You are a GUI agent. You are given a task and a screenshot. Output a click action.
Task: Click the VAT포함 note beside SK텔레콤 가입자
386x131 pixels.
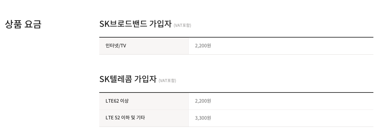click(167, 80)
